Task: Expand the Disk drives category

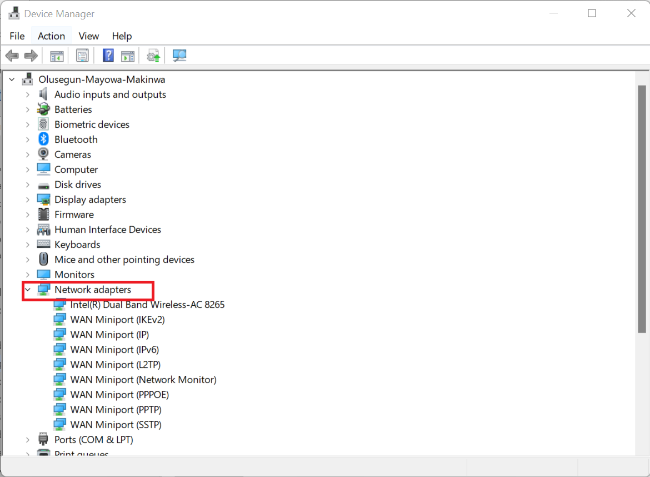Action: click(x=27, y=185)
